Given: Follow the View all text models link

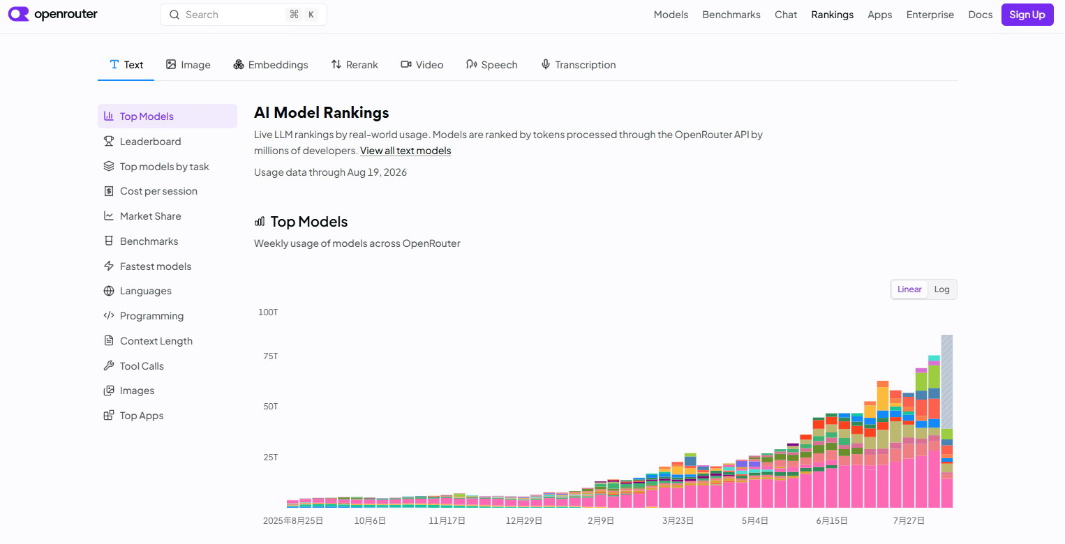Looking at the screenshot, I should (405, 151).
